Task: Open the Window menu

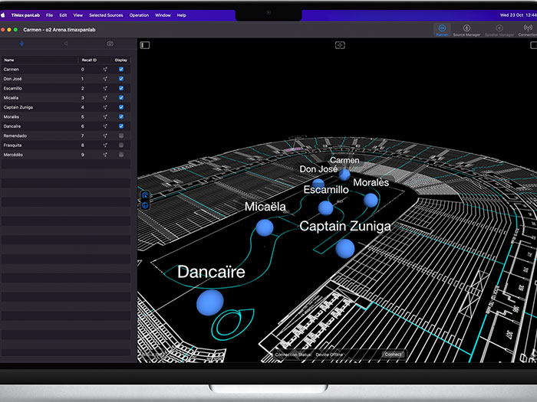Action: coord(163,15)
